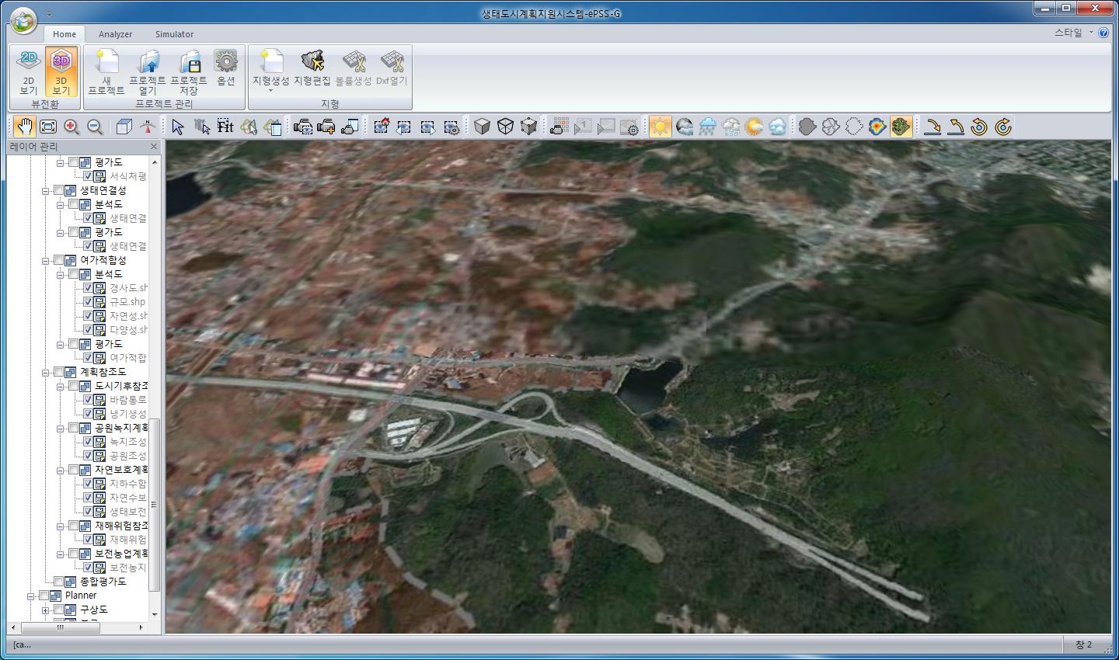The height and width of the screenshot is (660, 1119).
Task: Toggle the green vegetation terrain icon
Action: coord(901,127)
